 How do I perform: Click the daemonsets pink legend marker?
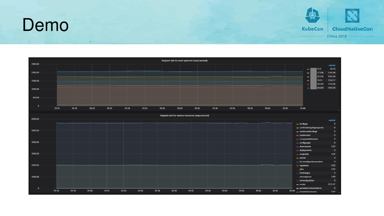(x=298, y=147)
